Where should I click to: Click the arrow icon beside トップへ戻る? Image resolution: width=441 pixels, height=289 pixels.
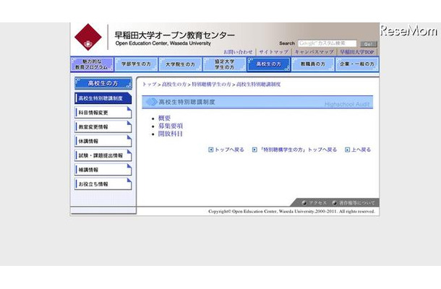click(x=210, y=150)
